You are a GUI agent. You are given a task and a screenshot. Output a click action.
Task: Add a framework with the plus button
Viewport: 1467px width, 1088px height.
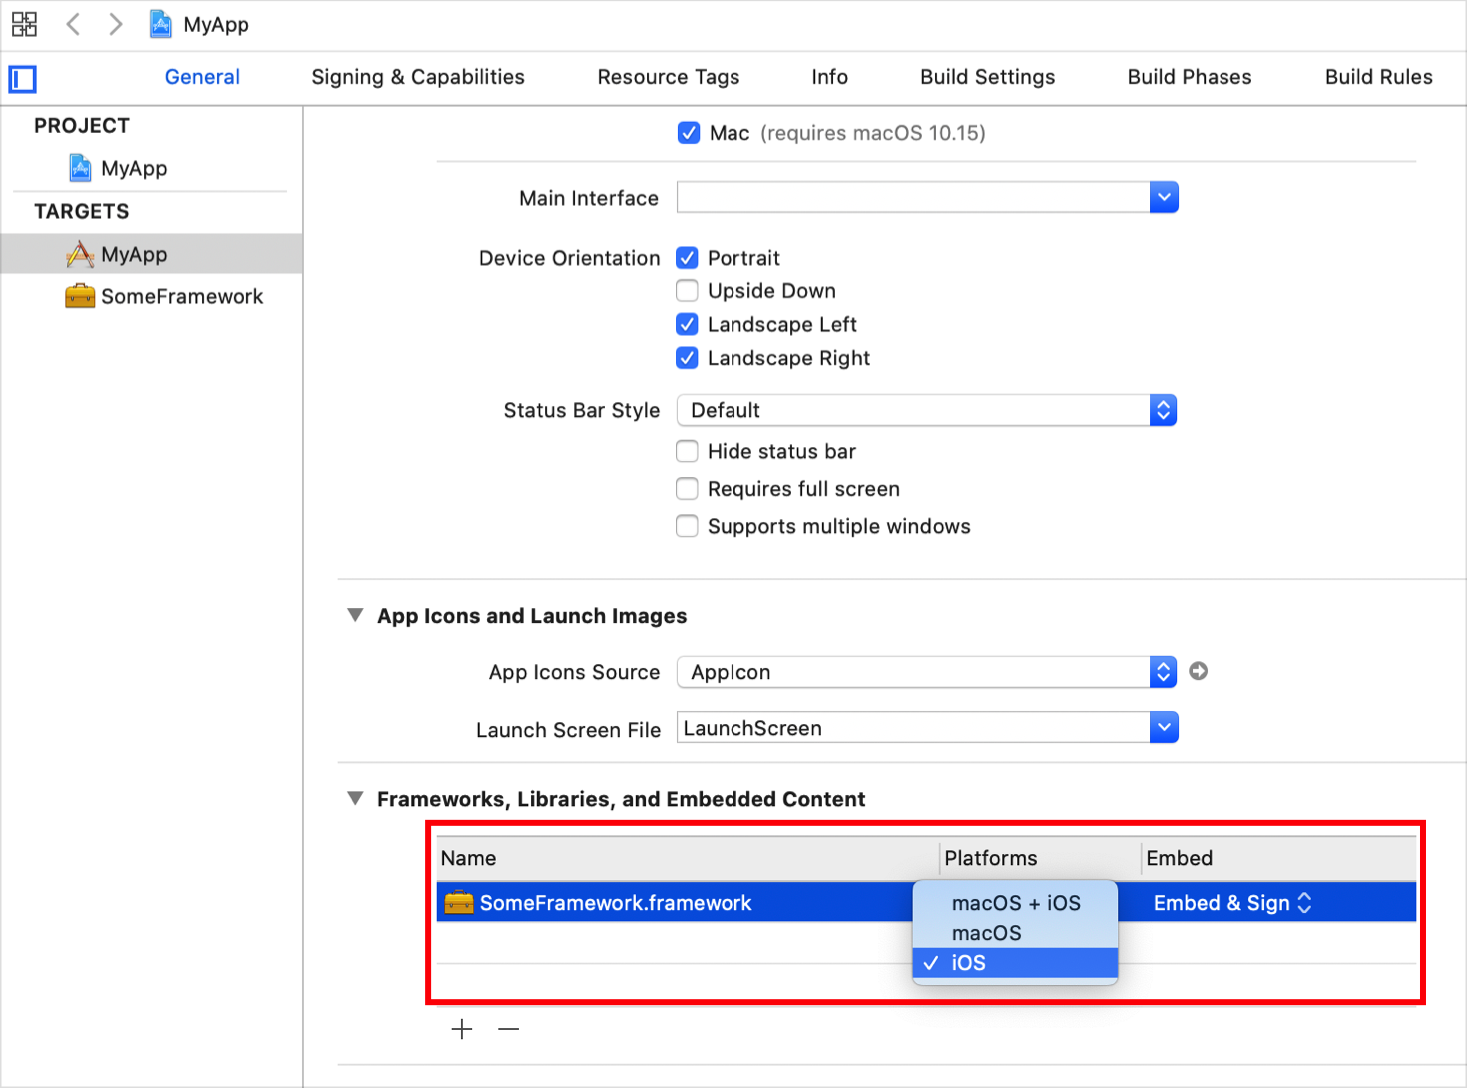point(462,1029)
